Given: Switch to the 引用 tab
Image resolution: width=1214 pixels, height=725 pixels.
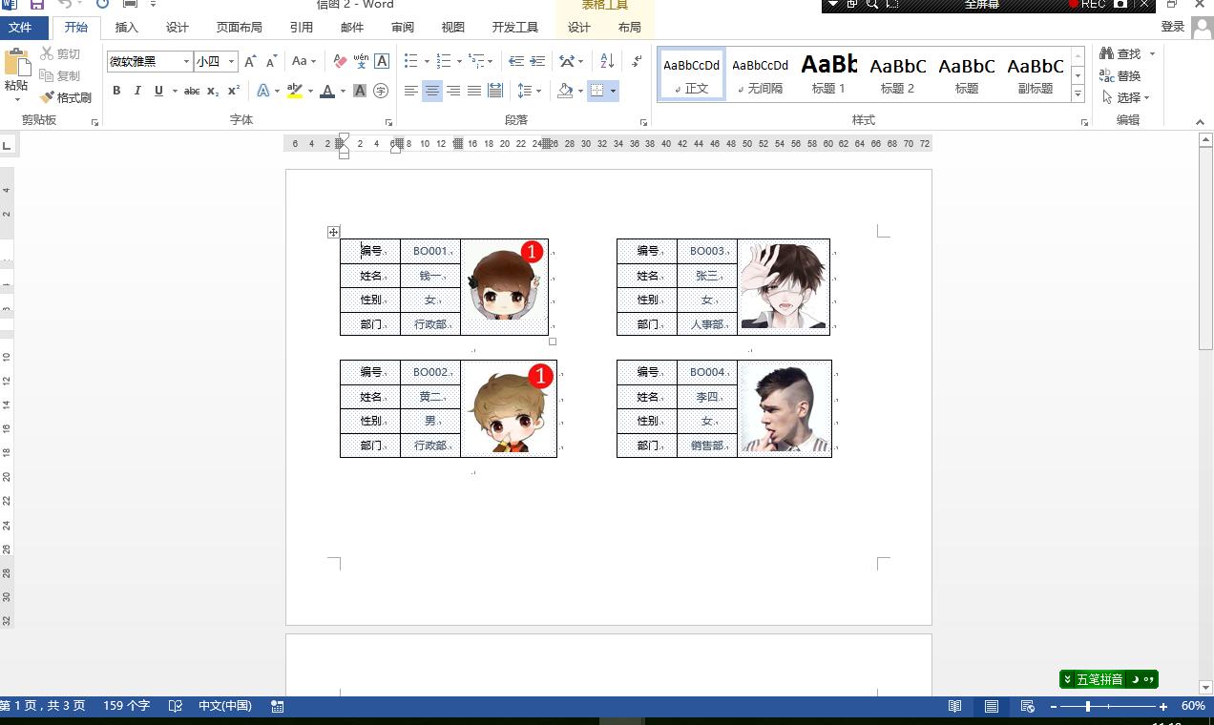Looking at the screenshot, I should pos(301,28).
